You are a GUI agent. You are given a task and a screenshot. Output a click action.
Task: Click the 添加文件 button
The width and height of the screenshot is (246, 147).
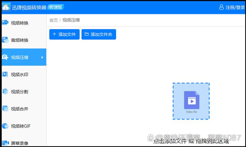(64, 34)
